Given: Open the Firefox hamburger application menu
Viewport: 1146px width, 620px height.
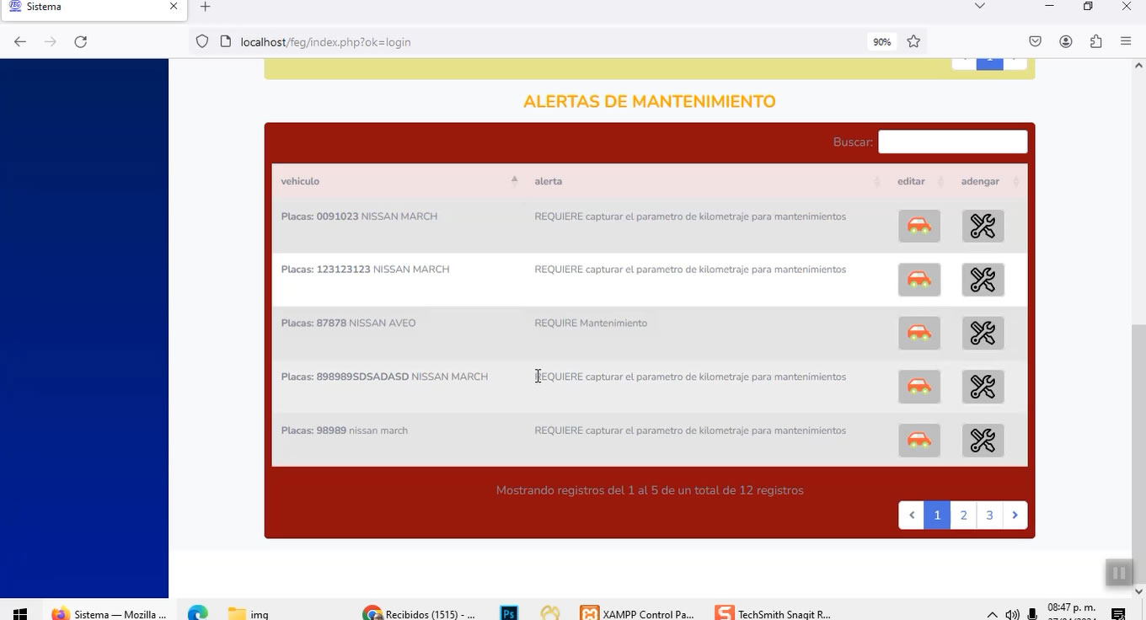Looking at the screenshot, I should (1126, 41).
